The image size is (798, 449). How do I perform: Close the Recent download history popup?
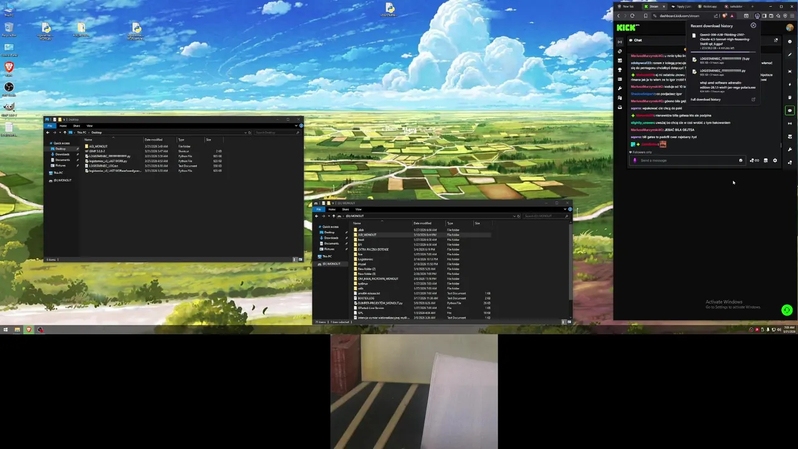(753, 25)
